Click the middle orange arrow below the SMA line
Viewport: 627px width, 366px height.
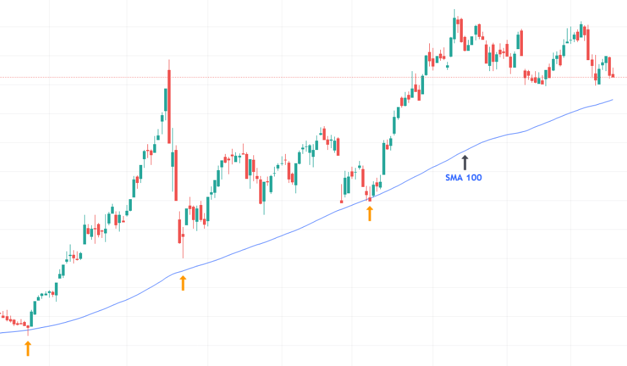[183, 283]
